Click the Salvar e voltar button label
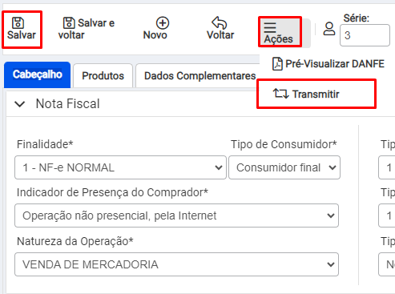 coord(87,29)
